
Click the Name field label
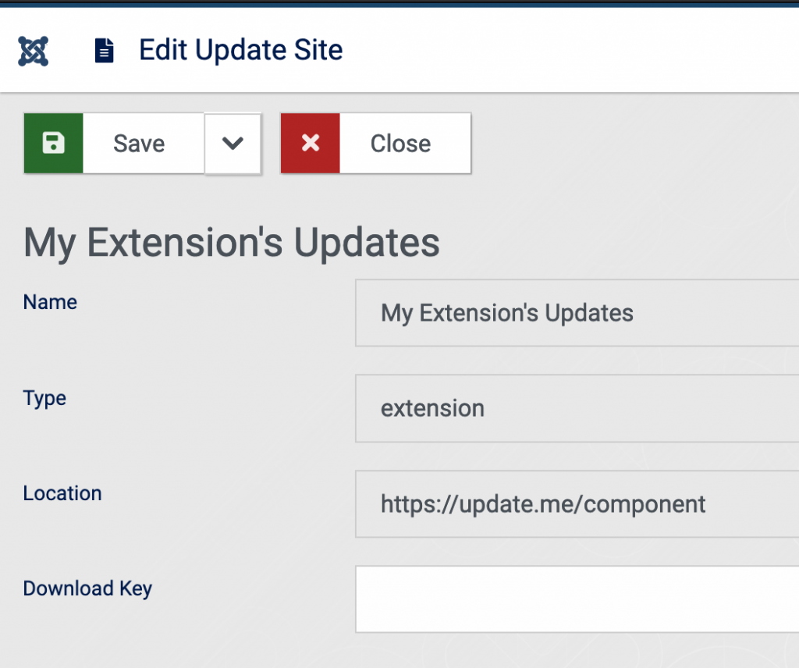(50, 302)
